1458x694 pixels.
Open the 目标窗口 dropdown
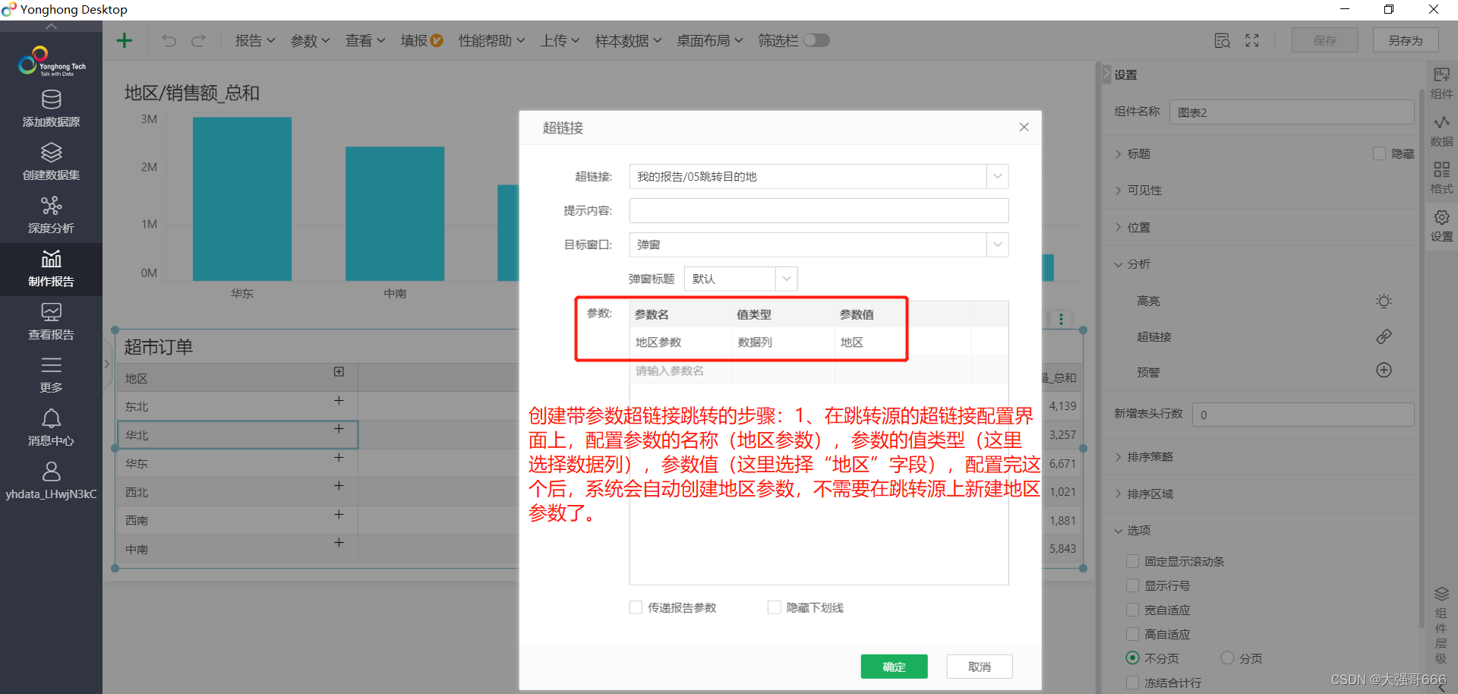(x=997, y=244)
